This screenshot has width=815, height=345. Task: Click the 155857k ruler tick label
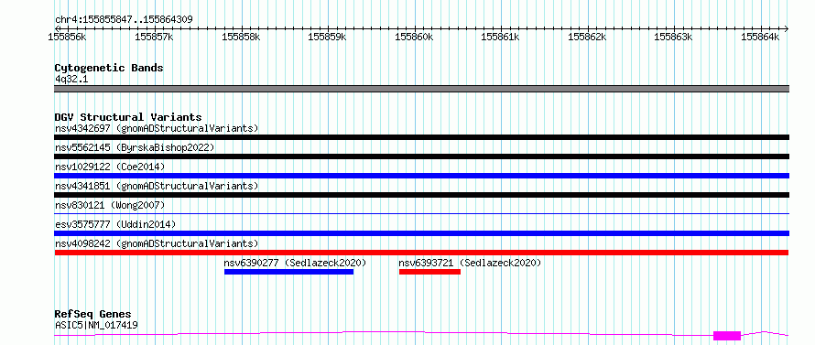click(x=153, y=37)
